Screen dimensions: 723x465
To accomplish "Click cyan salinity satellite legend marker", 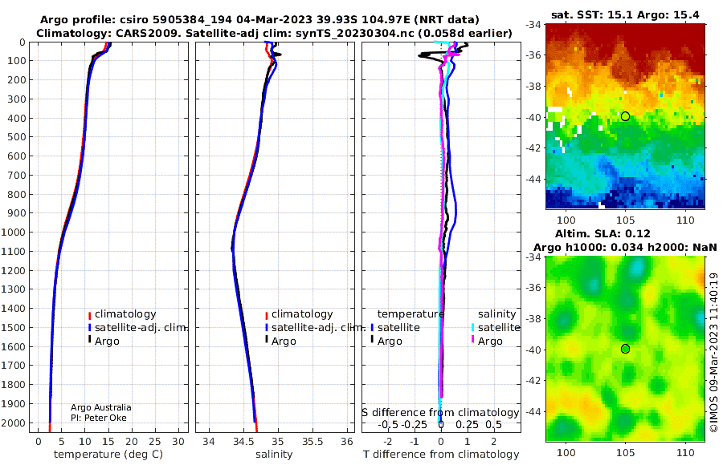I will 472,328.
